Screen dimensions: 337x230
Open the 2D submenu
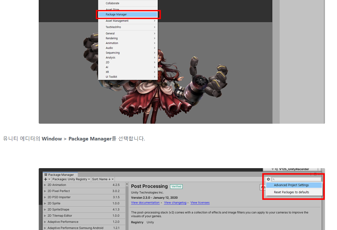coord(128,62)
